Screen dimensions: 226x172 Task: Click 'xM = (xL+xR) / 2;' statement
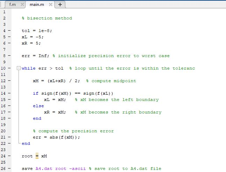(56, 81)
